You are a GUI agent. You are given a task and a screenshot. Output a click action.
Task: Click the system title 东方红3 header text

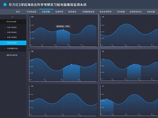click(x=48, y=5)
